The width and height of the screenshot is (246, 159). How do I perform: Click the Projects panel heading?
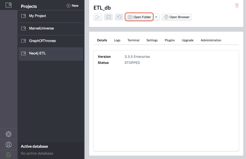click(29, 6)
